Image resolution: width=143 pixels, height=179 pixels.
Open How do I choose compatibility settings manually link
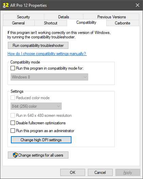tap(47, 54)
